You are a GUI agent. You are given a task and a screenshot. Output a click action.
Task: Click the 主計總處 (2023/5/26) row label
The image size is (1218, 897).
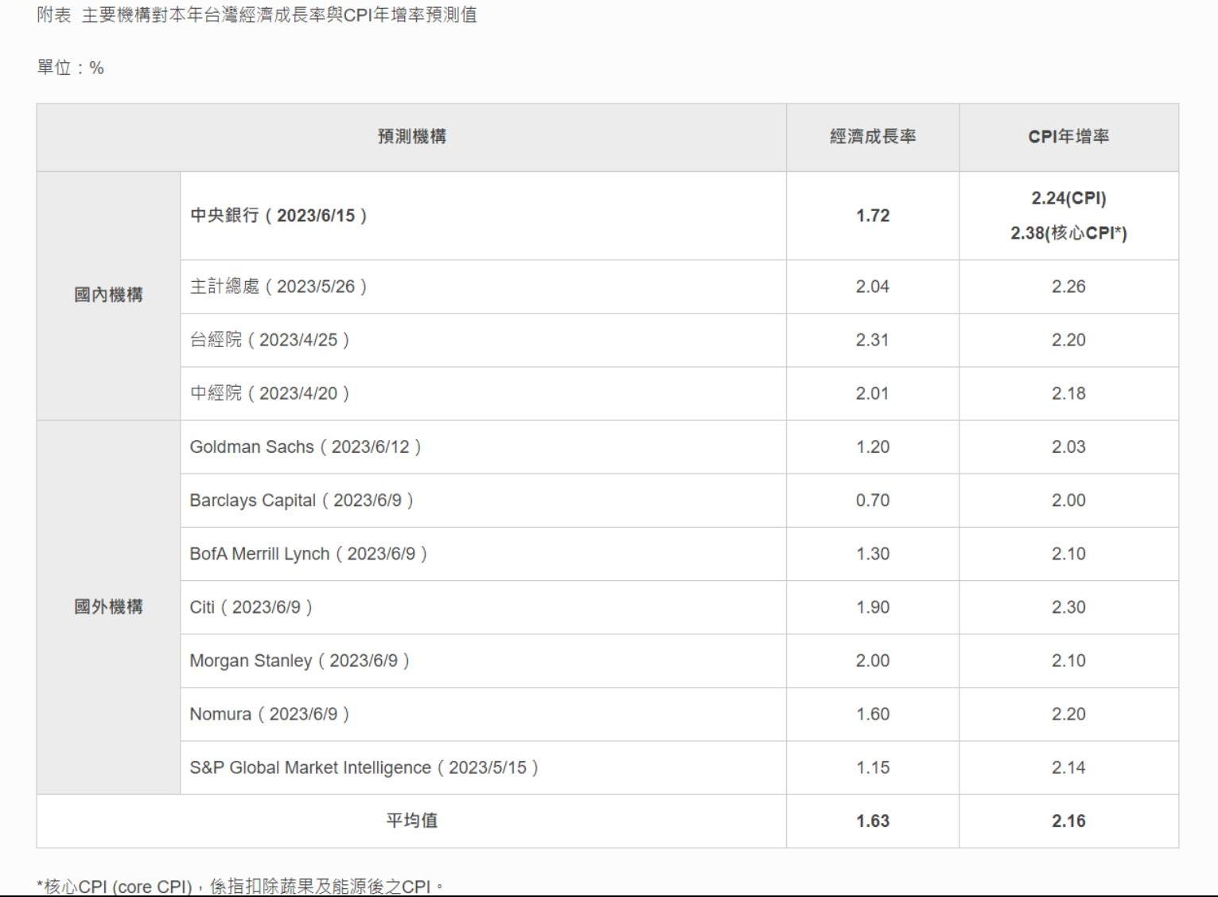pos(278,287)
